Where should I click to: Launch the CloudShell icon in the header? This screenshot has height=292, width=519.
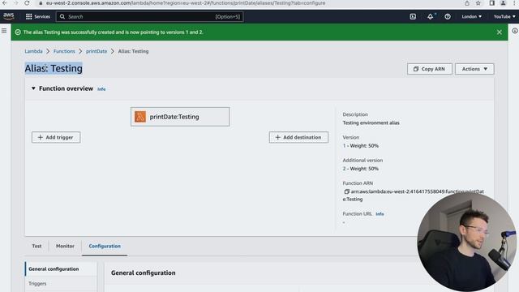(413, 16)
